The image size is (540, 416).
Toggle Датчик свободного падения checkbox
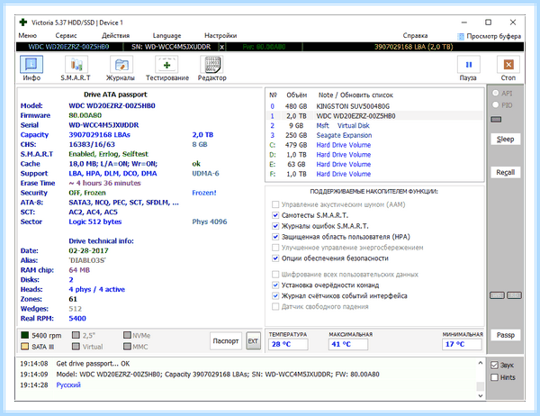point(275,306)
